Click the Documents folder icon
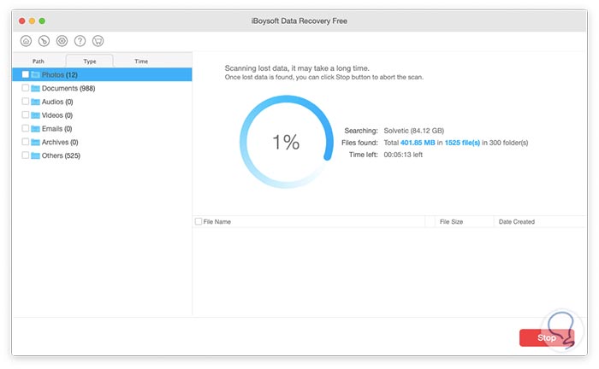 pos(36,88)
